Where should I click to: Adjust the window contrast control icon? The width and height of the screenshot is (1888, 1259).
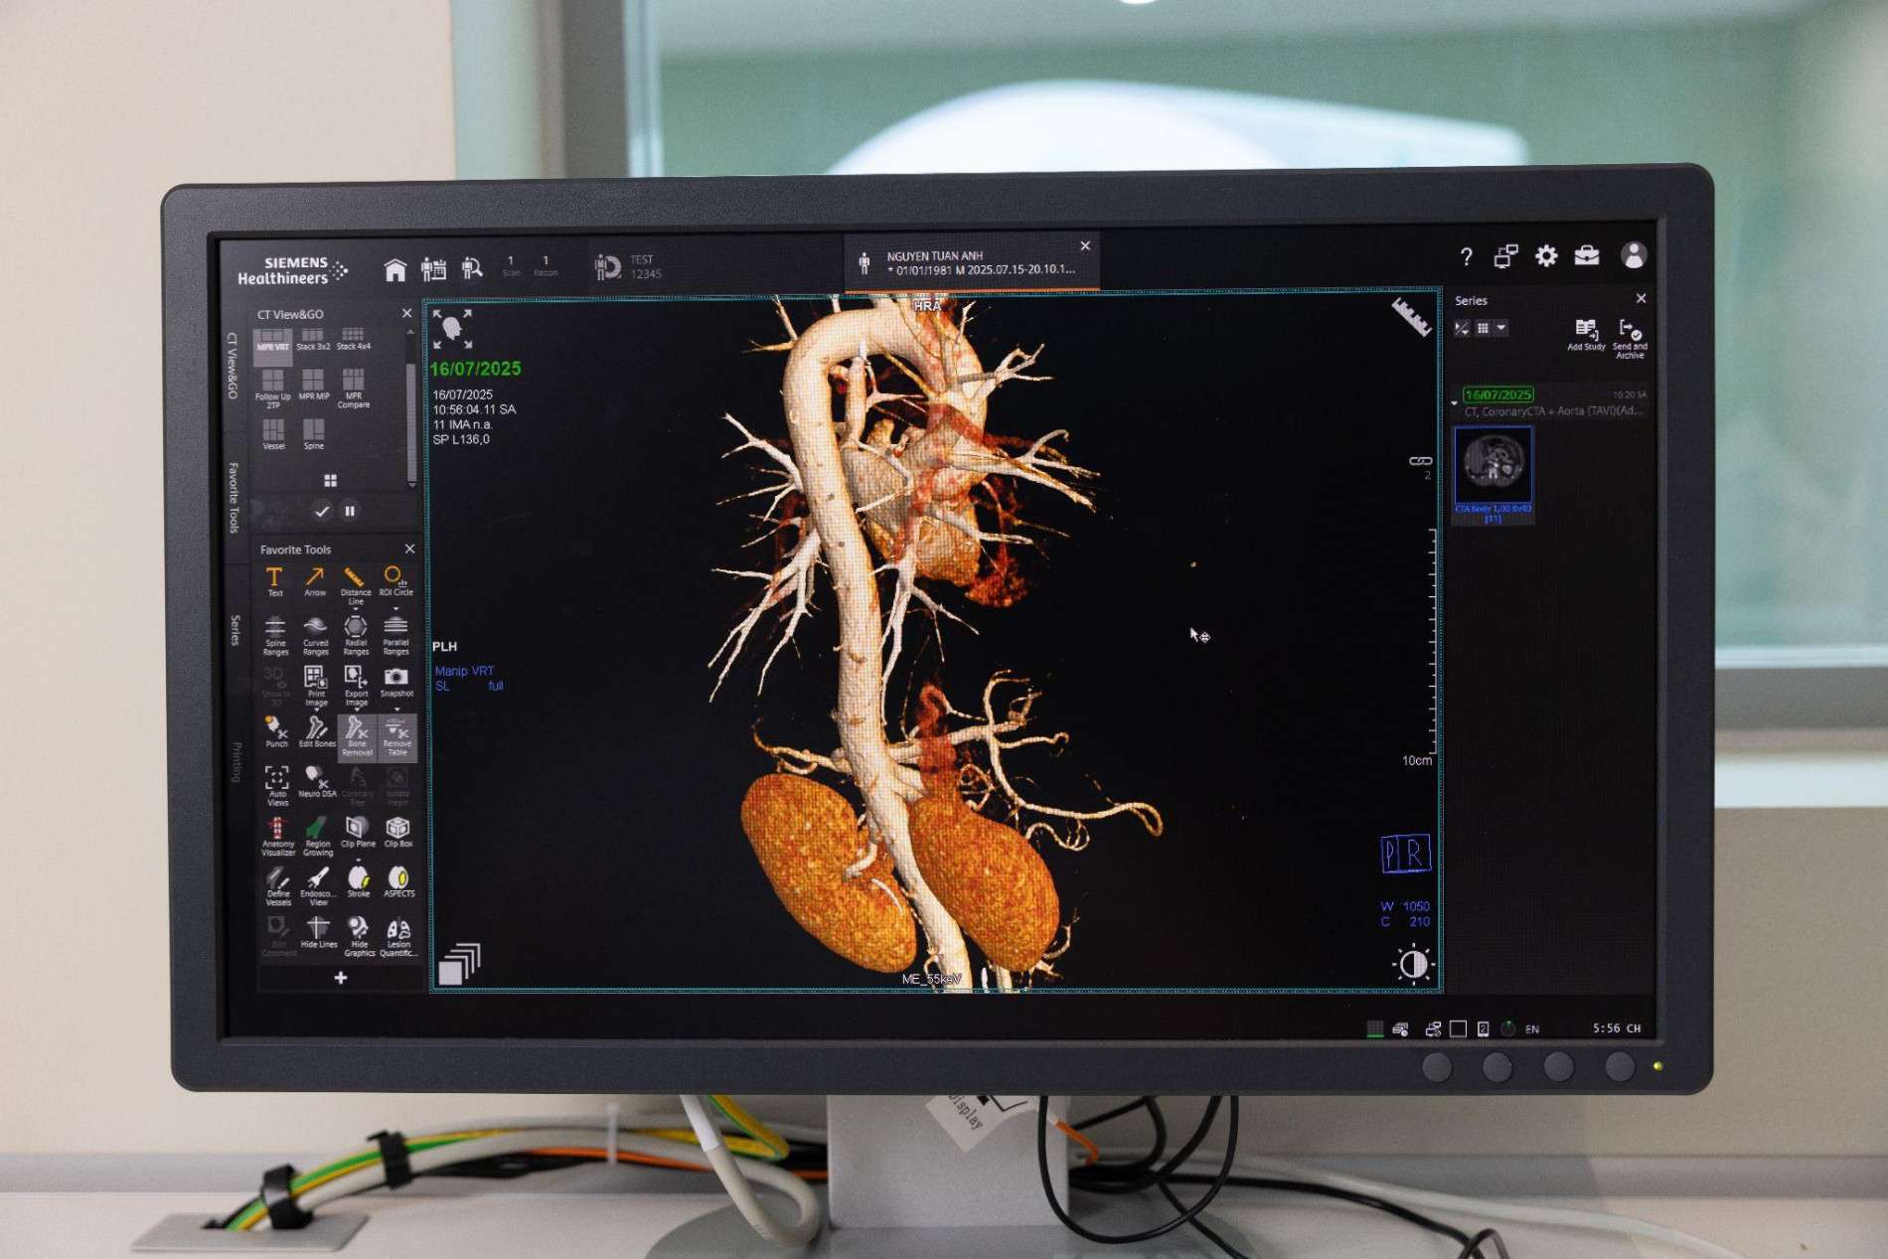[x=1411, y=963]
